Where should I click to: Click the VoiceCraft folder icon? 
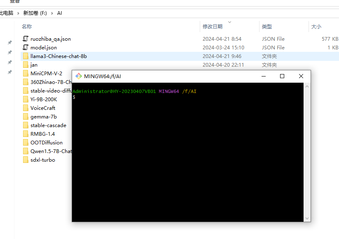[26, 108]
